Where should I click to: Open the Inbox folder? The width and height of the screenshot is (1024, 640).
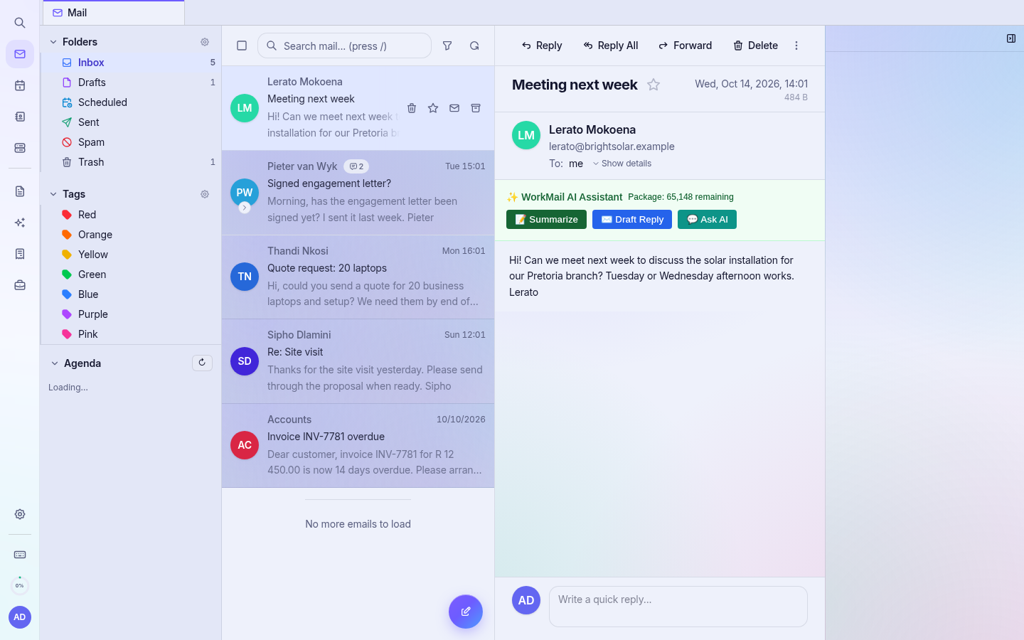click(x=131, y=63)
